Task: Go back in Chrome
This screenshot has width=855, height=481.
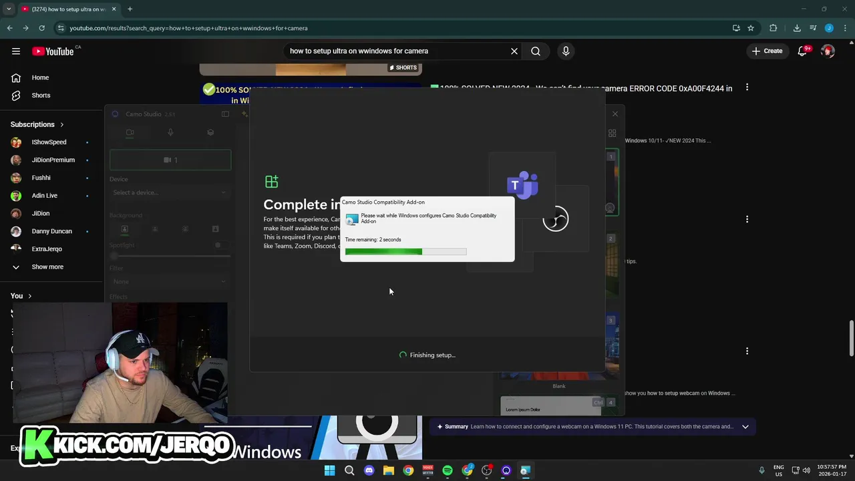Action: click(x=9, y=28)
